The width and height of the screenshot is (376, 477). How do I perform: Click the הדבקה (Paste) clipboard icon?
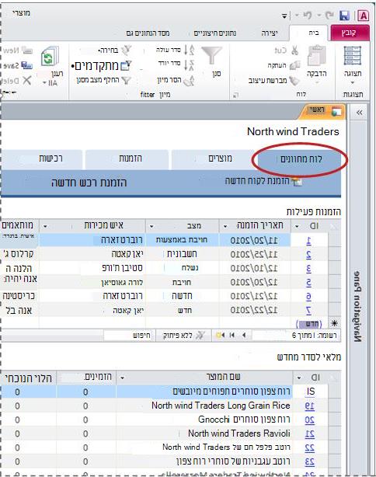(317, 56)
